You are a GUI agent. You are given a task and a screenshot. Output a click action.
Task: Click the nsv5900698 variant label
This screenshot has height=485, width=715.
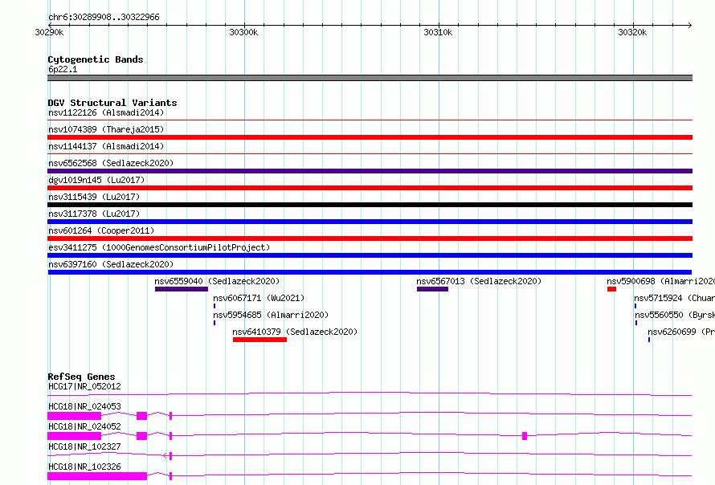660,281
